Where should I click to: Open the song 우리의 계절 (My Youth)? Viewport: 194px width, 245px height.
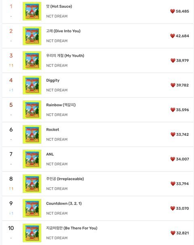tap(65, 56)
